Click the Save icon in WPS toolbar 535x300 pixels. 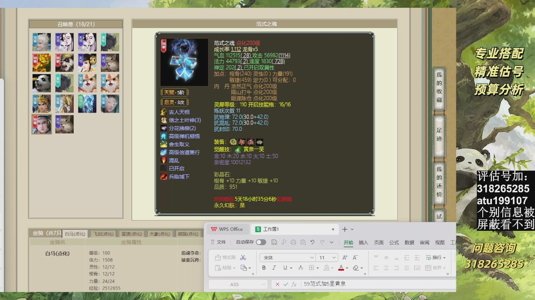tap(274, 242)
